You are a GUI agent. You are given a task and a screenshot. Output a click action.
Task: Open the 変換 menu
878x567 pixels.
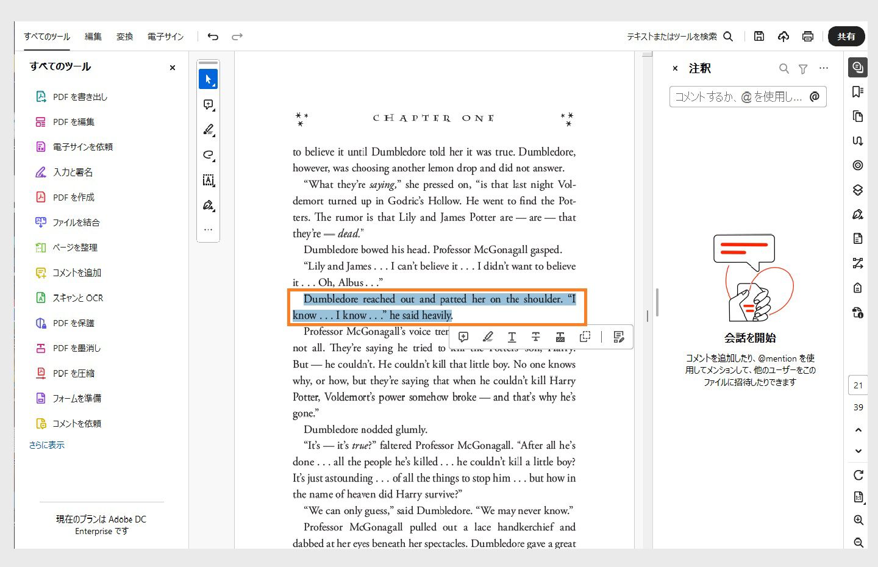coord(125,37)
